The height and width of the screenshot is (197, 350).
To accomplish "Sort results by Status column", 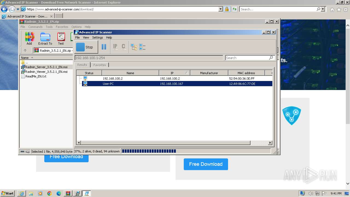I will [89, 73].
